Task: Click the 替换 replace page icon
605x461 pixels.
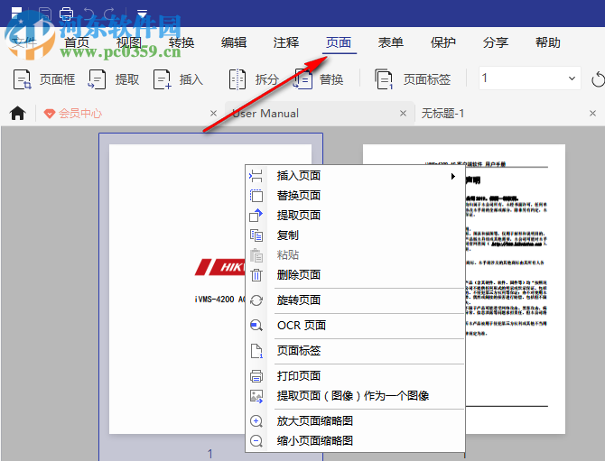Action: click(x=303, y=79)
